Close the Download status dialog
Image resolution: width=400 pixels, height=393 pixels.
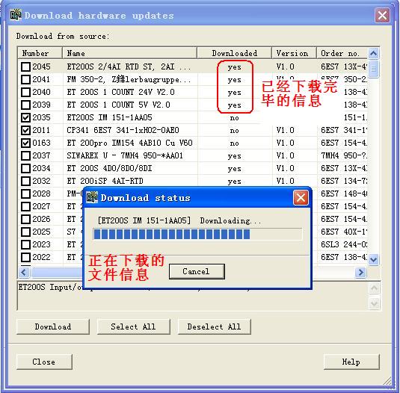tap(301, 197)
